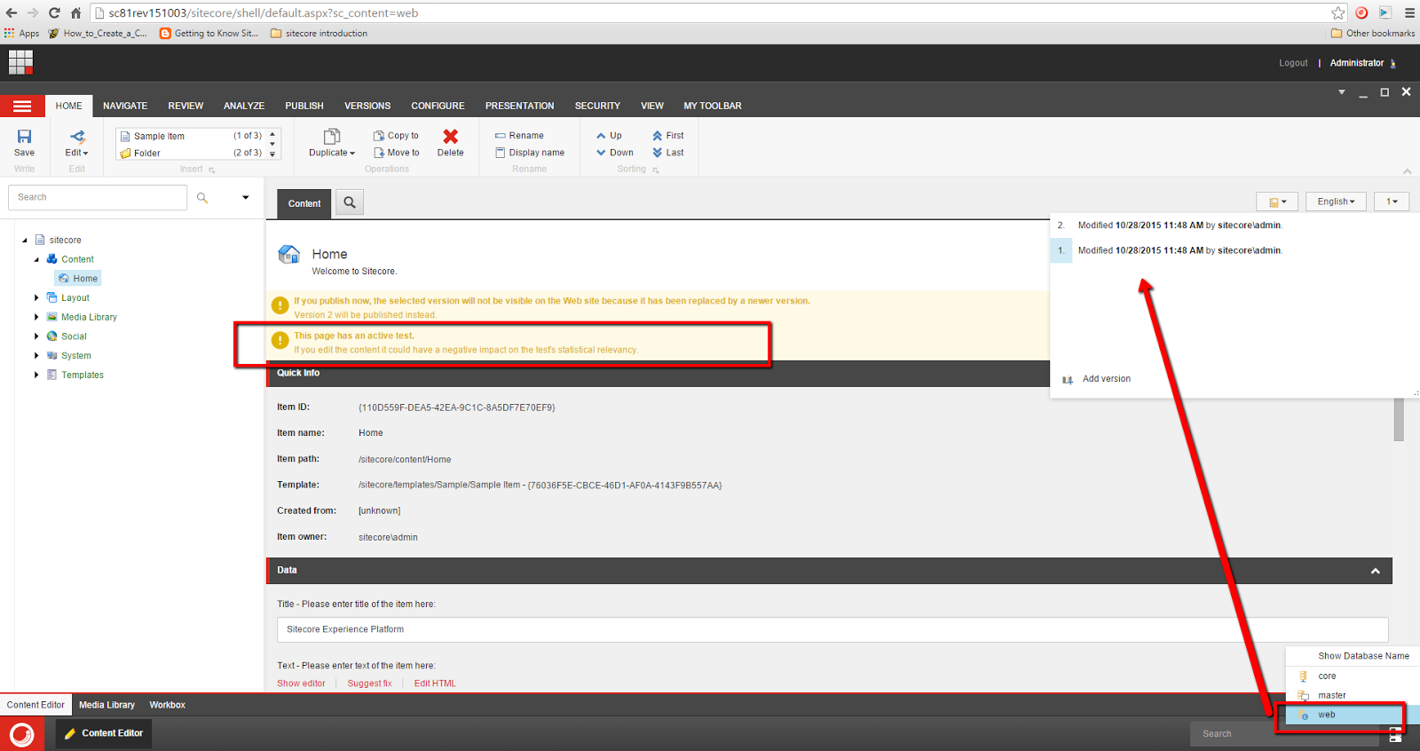Open the red hamburger Sitecore menu
This screenshot has height=751, width=1420.
pos(22,106)
